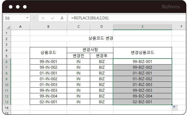Expand the Name Box dropdown arrow
The image size is (188, 115).
coord(27,18)
